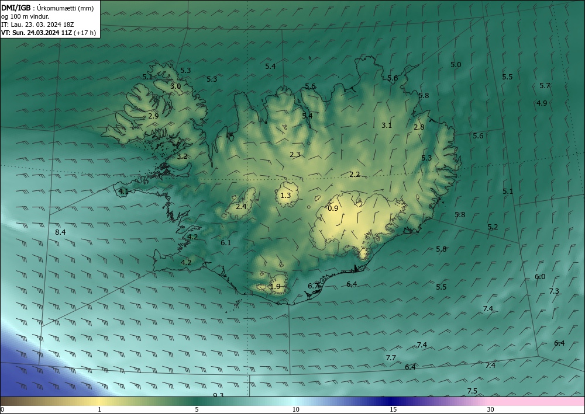
Task: Click the 7.7 map value
Action: click(x=391, y=358)
